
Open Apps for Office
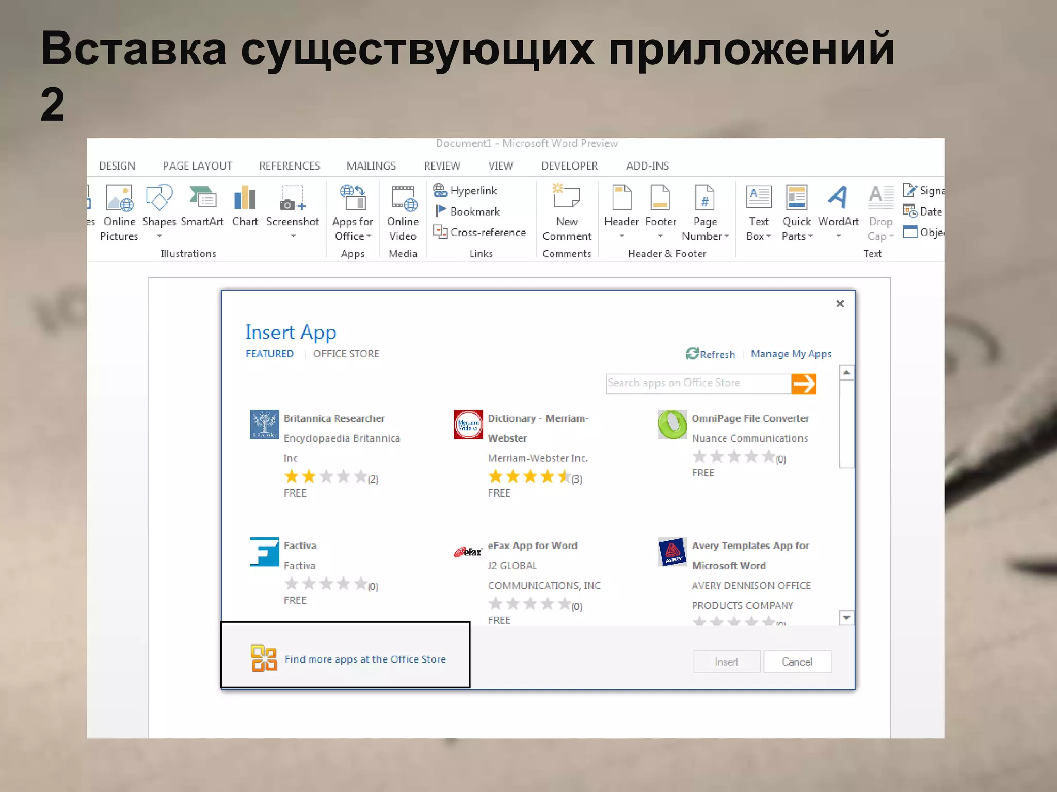click(x=353, y=212)
